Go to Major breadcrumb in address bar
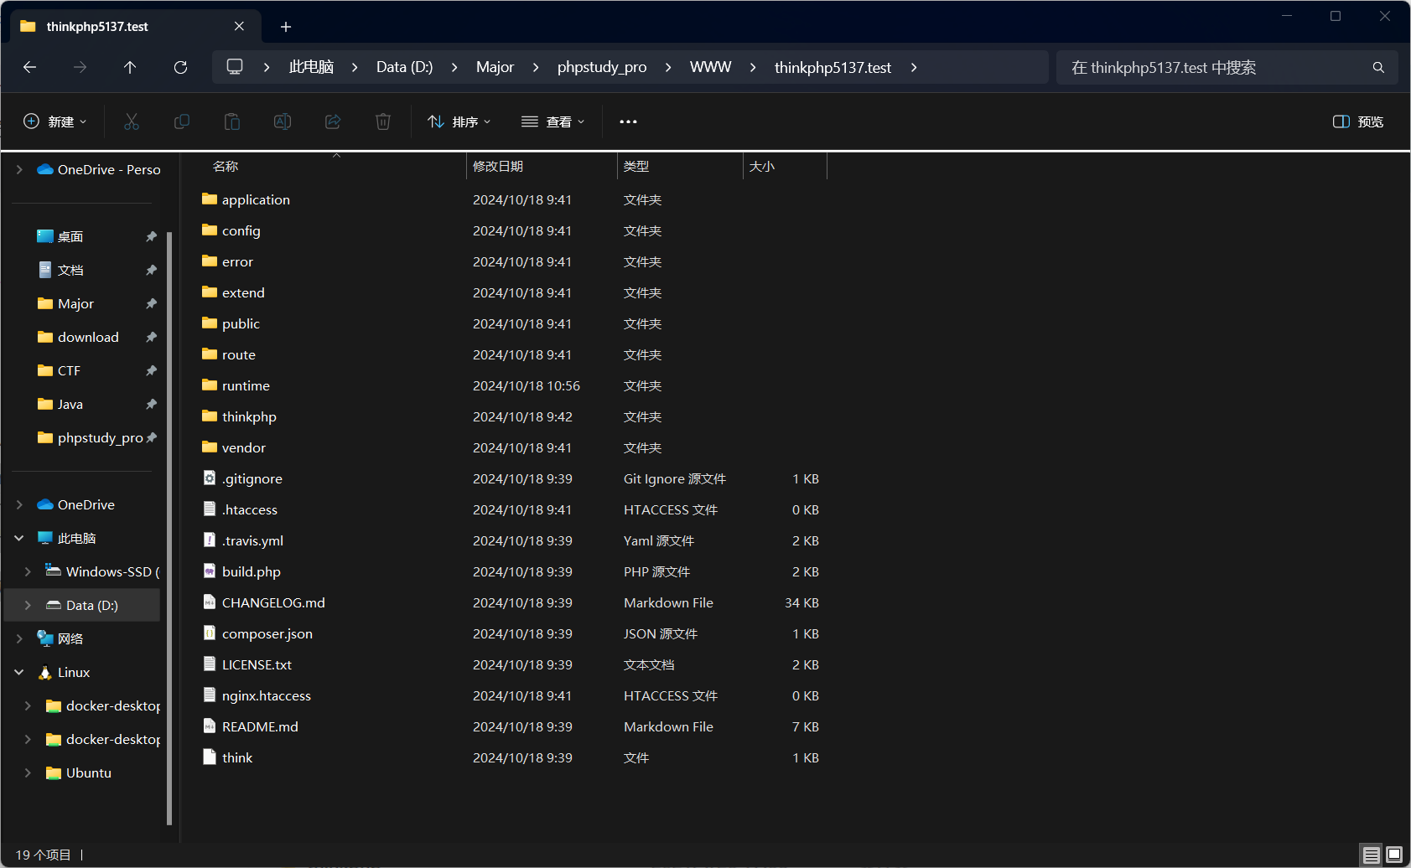This screenshot has width=1411, height=868. coord(495,67)
